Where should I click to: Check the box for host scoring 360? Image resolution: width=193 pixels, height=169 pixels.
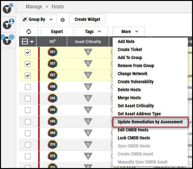point(28,133)
